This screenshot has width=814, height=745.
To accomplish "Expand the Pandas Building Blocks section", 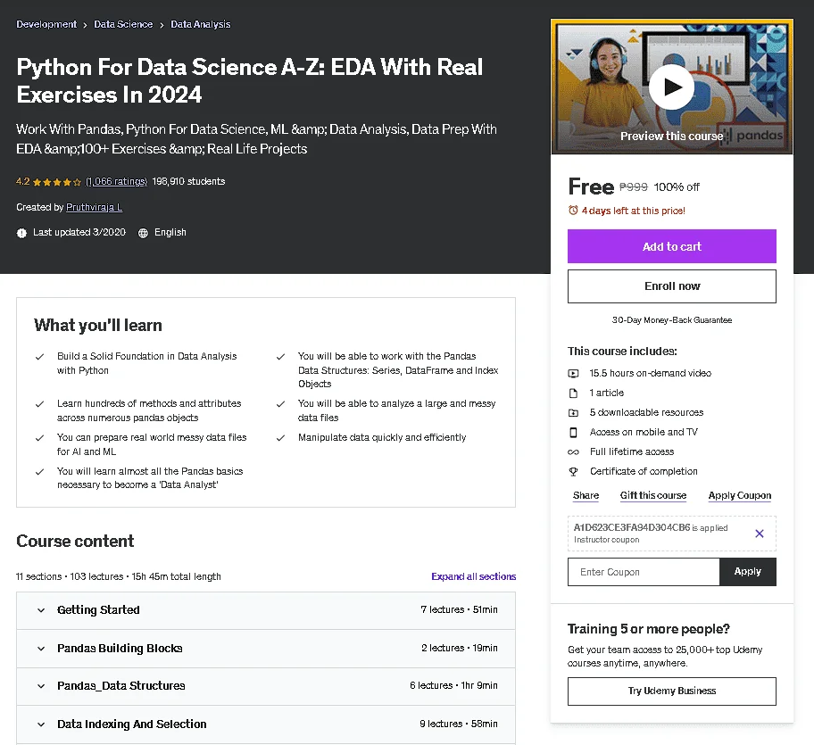I will click(266, 649).
